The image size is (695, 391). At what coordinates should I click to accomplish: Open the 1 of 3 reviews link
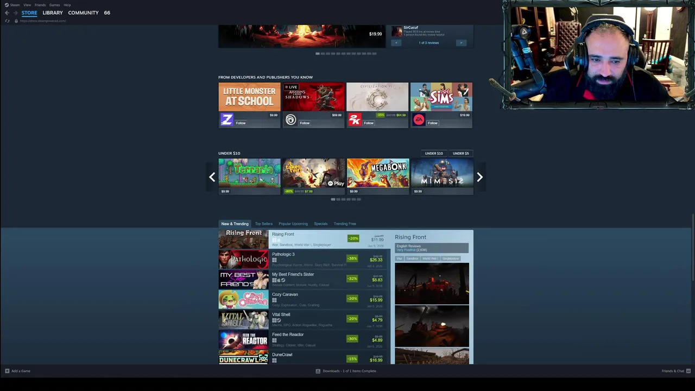(x=428, y=43)
